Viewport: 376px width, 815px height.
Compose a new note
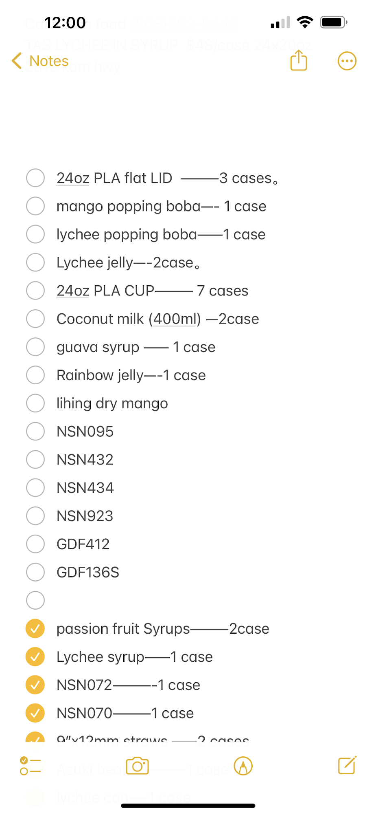pyautogui.click(x=347, y=765)
